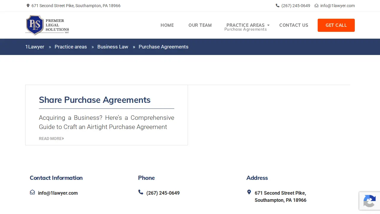The height and width of the screenshot is (214, 380).
Task: Click the article excerpt about Acquiring a Business
Action: click(x=107, y=122)
